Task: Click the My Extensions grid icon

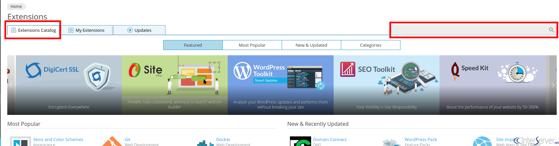Action: point(71,30)
